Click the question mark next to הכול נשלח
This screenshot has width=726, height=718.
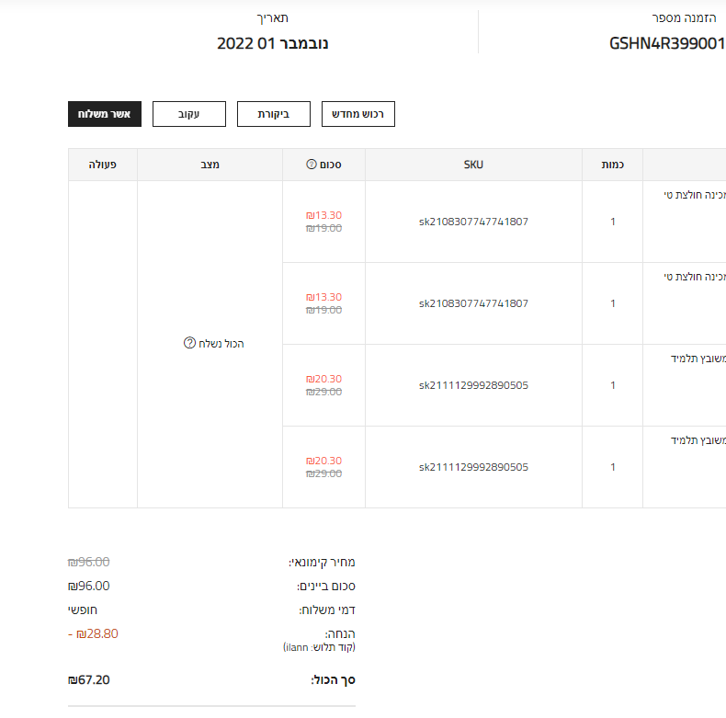coord(189,344)
